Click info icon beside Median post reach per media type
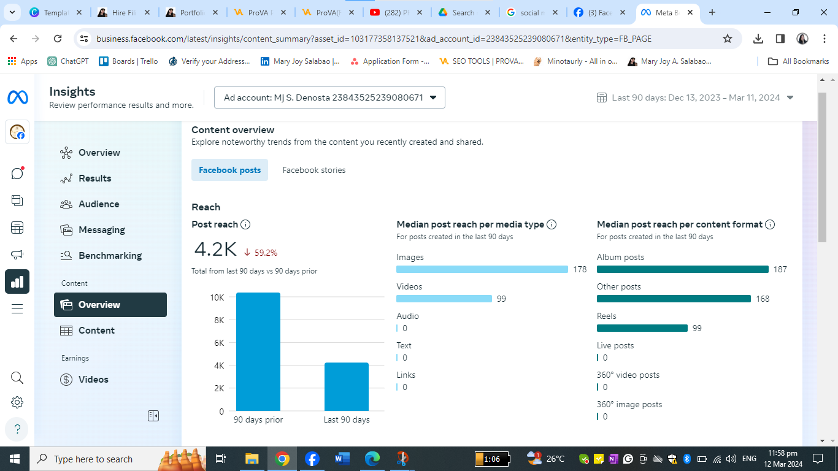838x471 pixels. pos(552,224)
